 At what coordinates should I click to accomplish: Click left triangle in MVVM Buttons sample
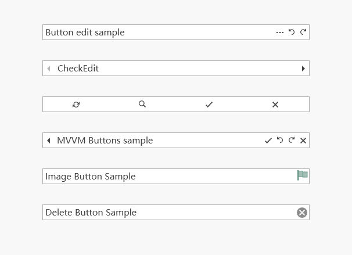49,141
